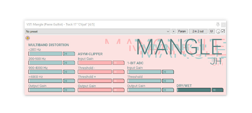
Task: Click the plus preset button
Action: pyautogui.click(x=174, y=31)
